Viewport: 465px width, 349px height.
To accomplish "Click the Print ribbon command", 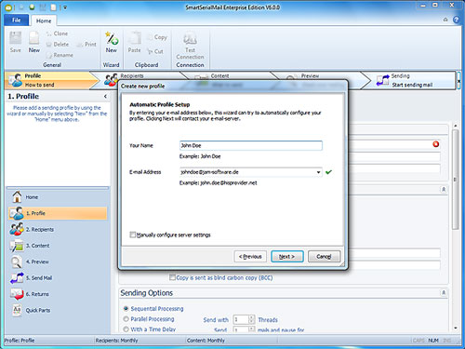I will pyautogui.click(x=86, y=45).
